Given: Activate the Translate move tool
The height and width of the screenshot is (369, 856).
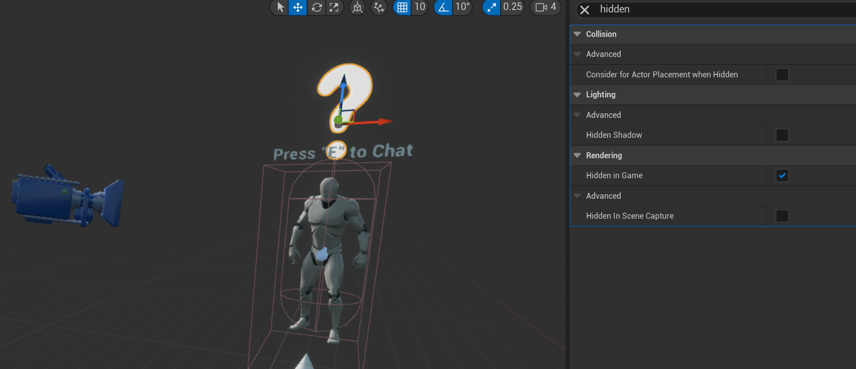Looking at the screenshot, I should click(298, 7).
